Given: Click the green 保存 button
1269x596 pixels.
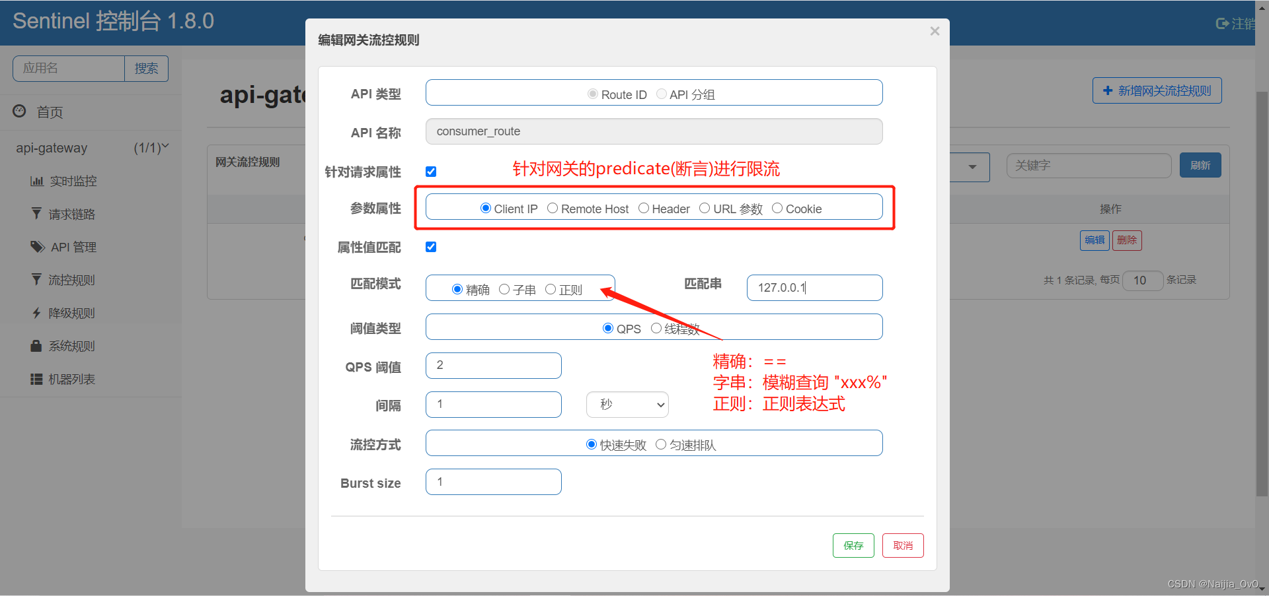Looking at the screenshot, I should click(853, 545).
